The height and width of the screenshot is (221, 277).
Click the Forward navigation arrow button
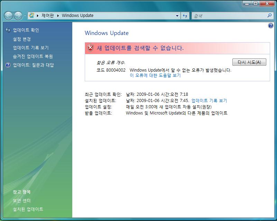pos(18,16)
